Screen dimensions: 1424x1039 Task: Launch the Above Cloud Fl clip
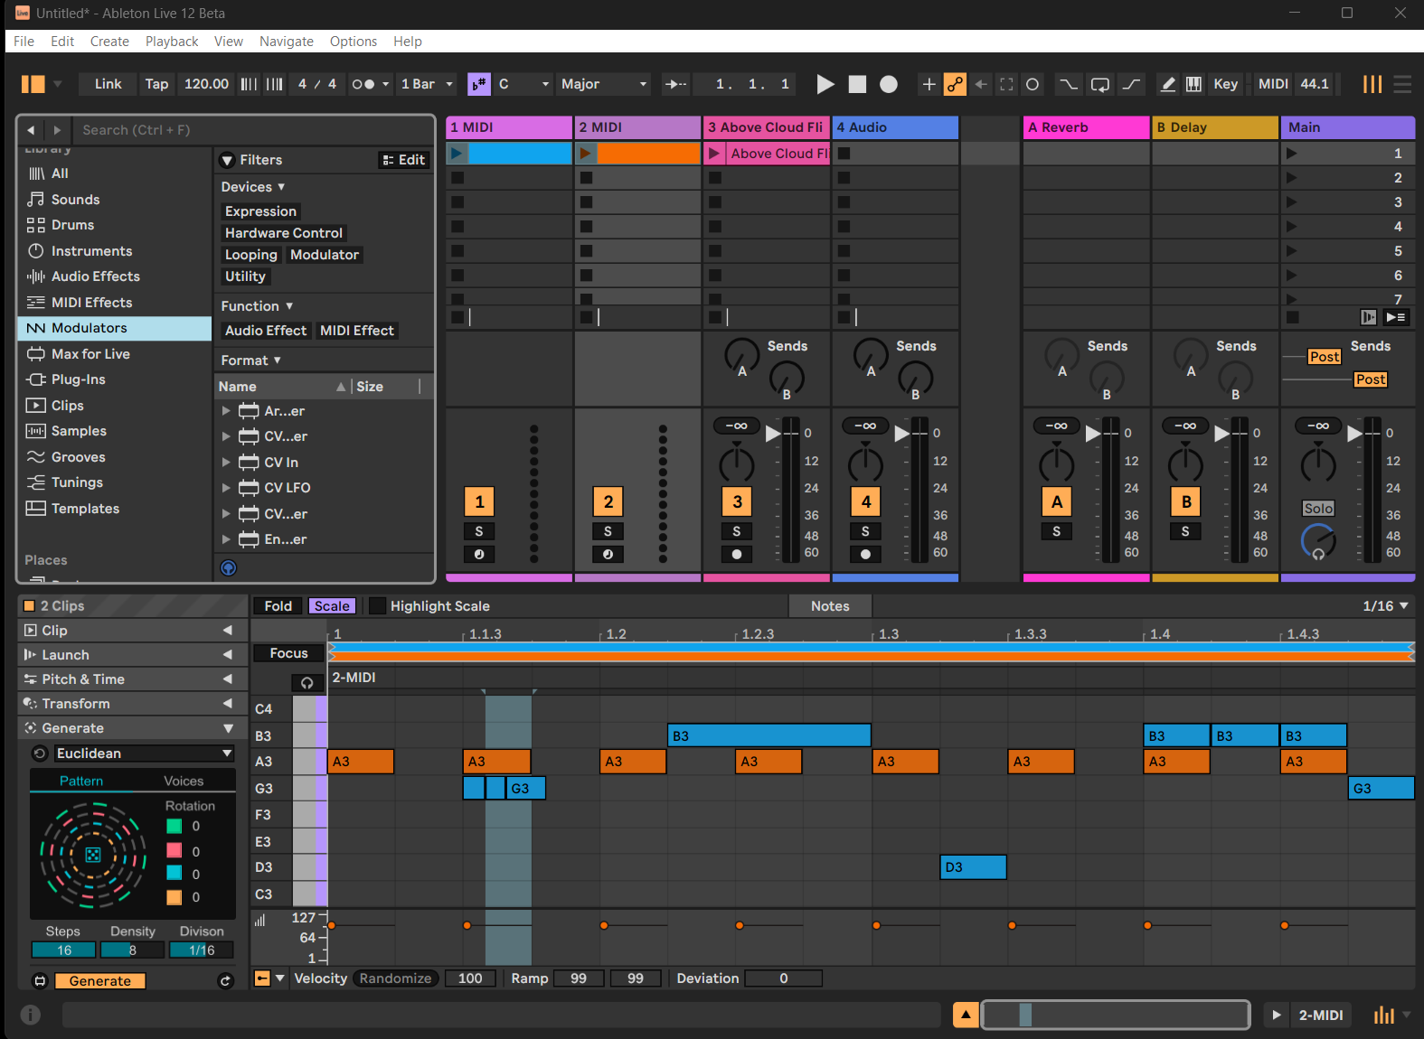(715, 154)
